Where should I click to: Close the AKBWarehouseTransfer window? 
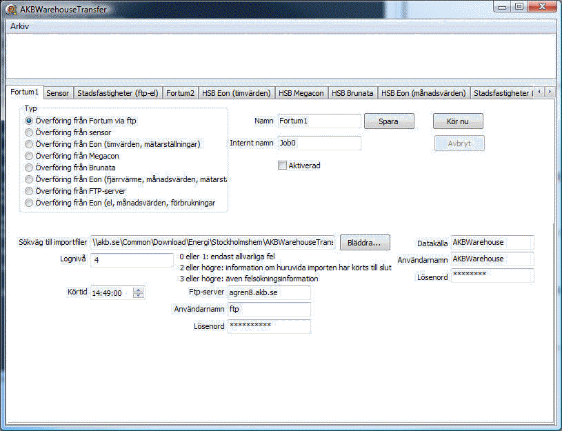click(542, 7)
